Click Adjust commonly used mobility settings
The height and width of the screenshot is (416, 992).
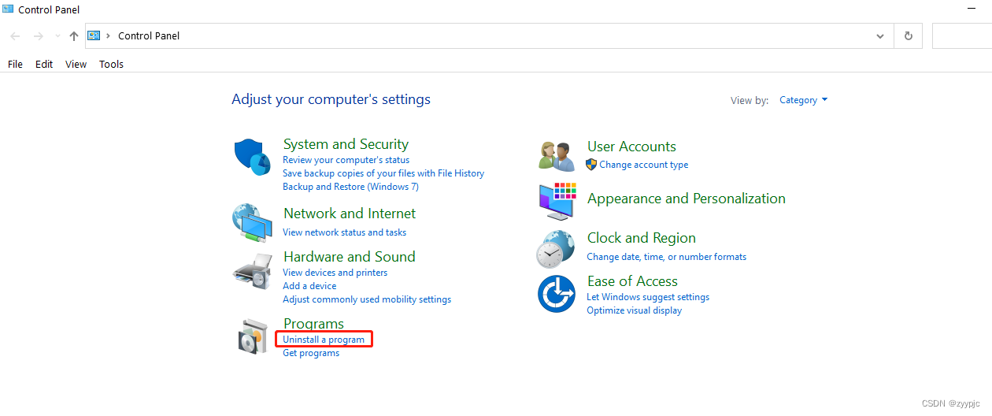pos(367,299)
